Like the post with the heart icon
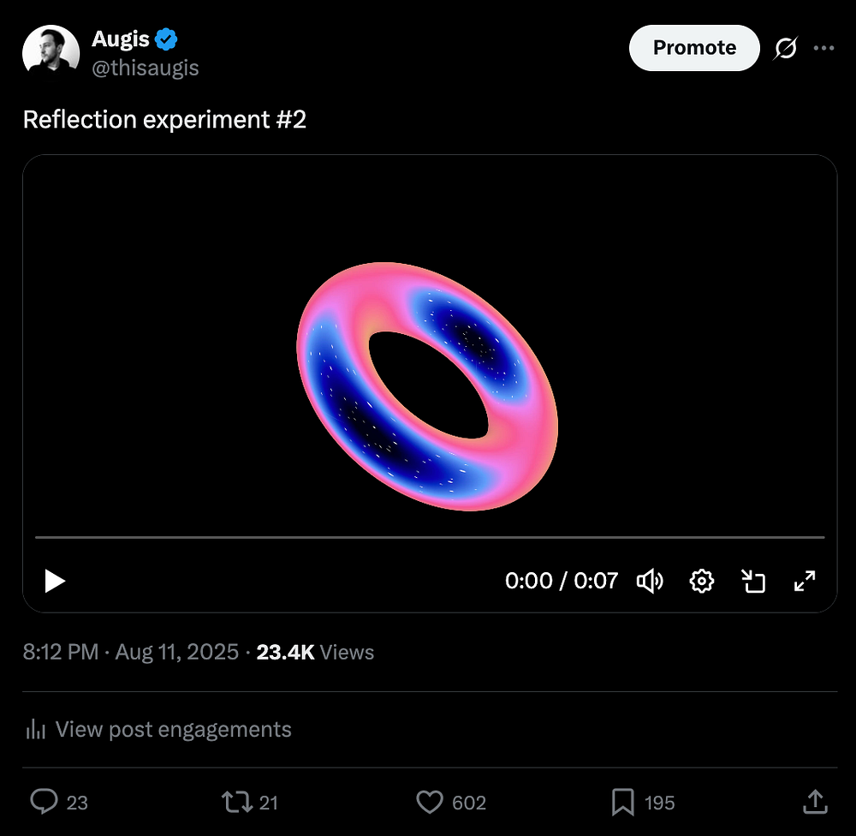 pos(429,802)
